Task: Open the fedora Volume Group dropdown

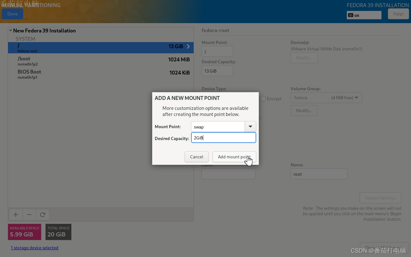Action: coord(326,98)
